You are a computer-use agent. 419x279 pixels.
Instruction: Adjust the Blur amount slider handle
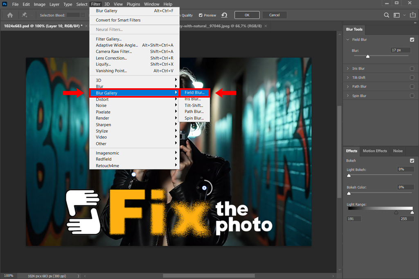click(368, 56)
